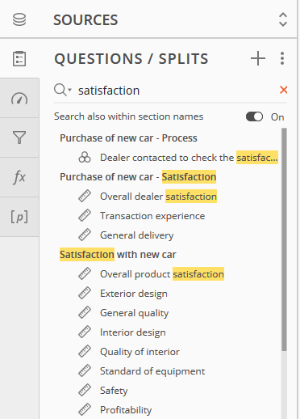Select Overall product satisfaction question

coord(162,274)
